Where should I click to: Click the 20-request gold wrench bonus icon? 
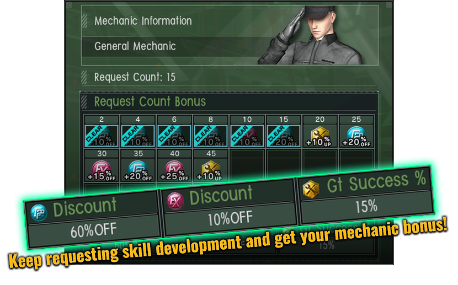(320, 136)
